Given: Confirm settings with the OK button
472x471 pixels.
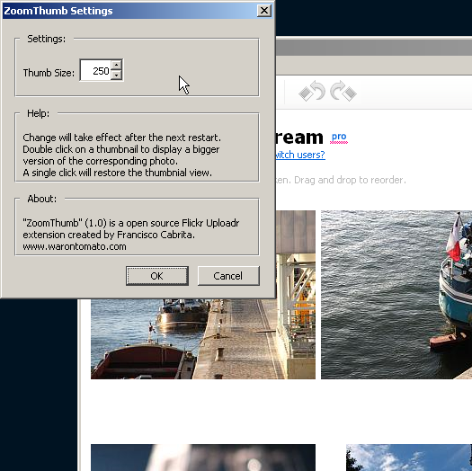Looking at the screenshot, I should (x=157, y=276).
